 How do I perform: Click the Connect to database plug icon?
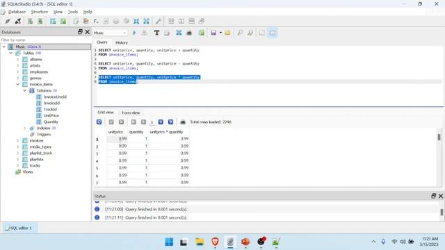click(8, 22)
